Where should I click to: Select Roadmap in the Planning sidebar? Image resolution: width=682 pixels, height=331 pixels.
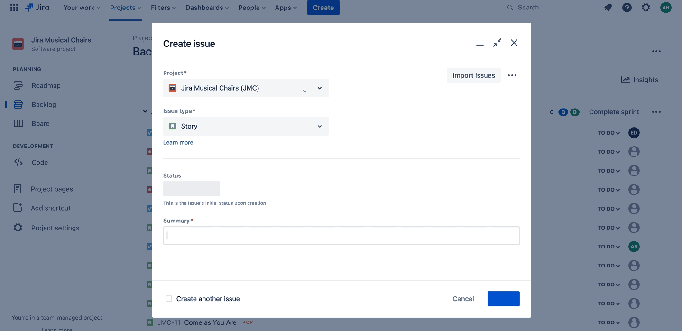(x=46, y=85)
